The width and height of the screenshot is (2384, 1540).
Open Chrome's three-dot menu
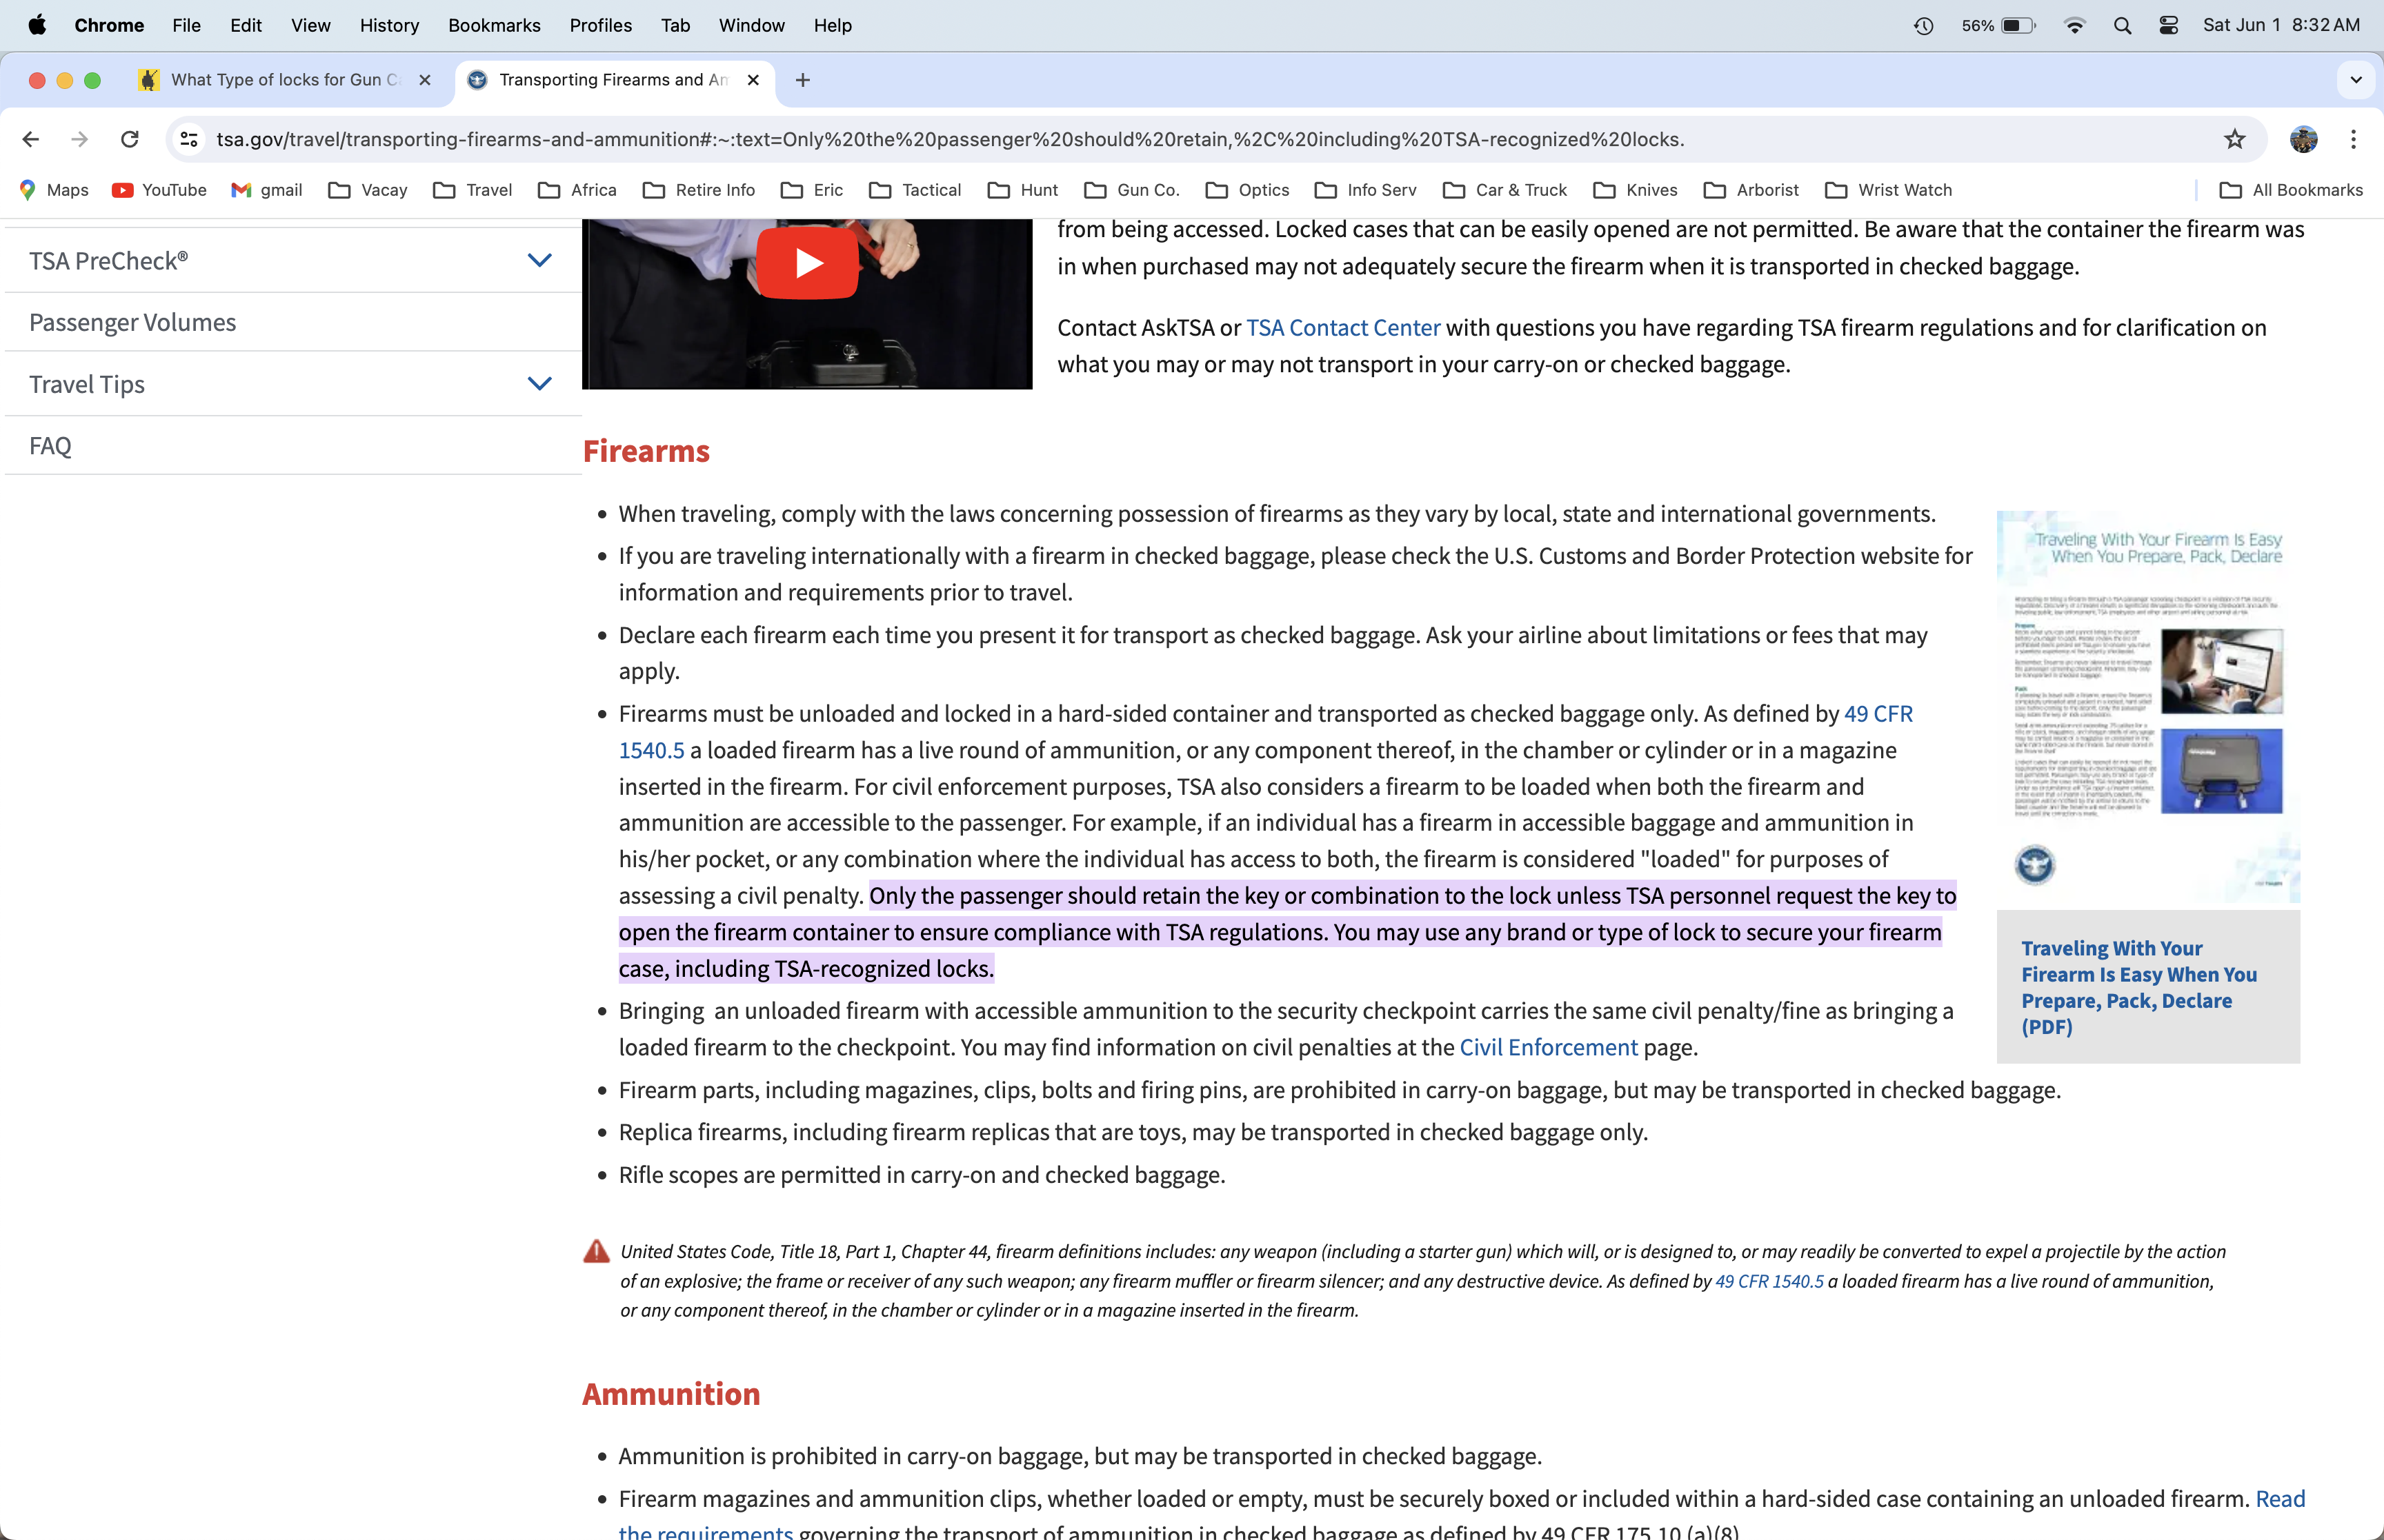coord(2353,139)
